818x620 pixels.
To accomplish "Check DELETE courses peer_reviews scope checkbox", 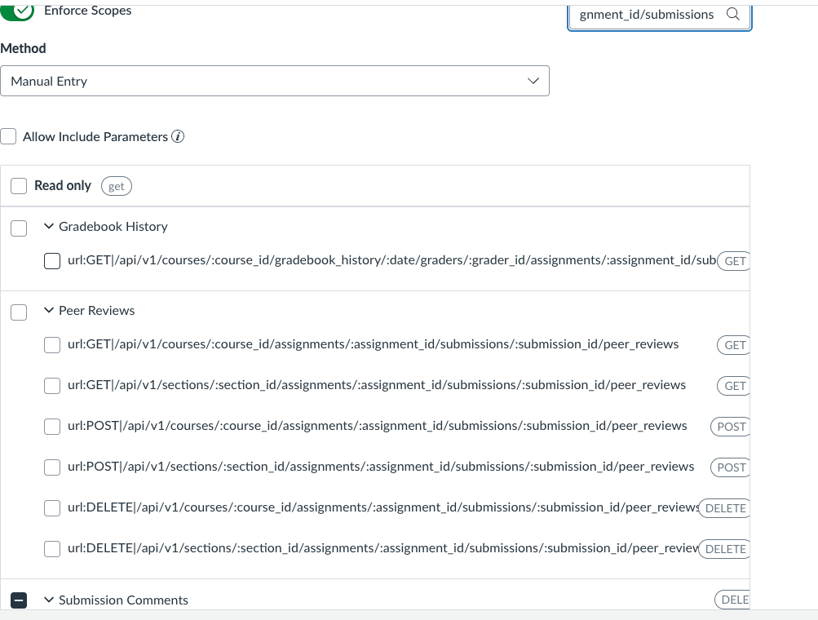I will [x=52, y=507].
